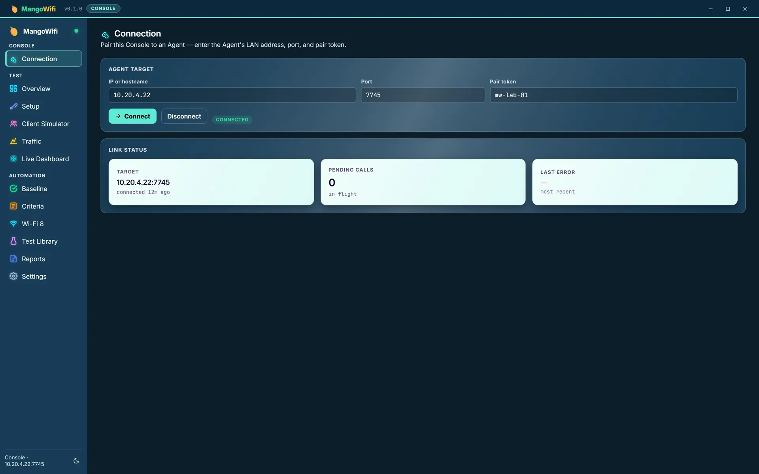759x474 pixels.
Task: Click the Connection link icon in sidebar
Action: (x=13, y=59)
